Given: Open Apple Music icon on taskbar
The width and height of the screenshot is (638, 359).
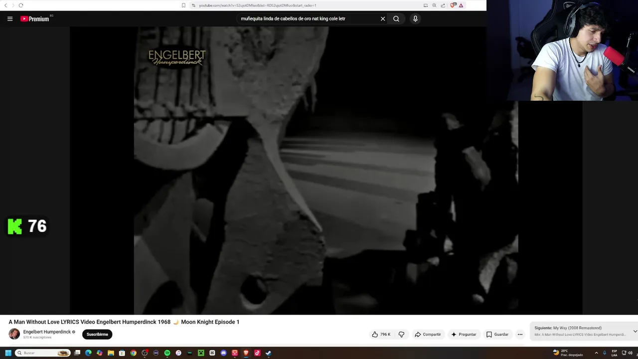Looking at the screenshot, I should coord(178,353).
